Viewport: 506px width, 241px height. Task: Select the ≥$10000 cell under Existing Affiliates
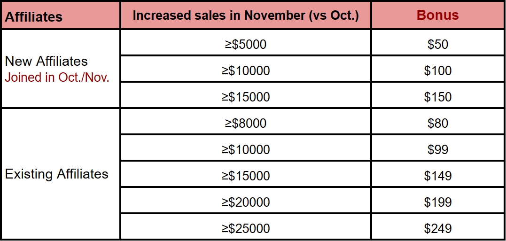(x=246, y=148)
